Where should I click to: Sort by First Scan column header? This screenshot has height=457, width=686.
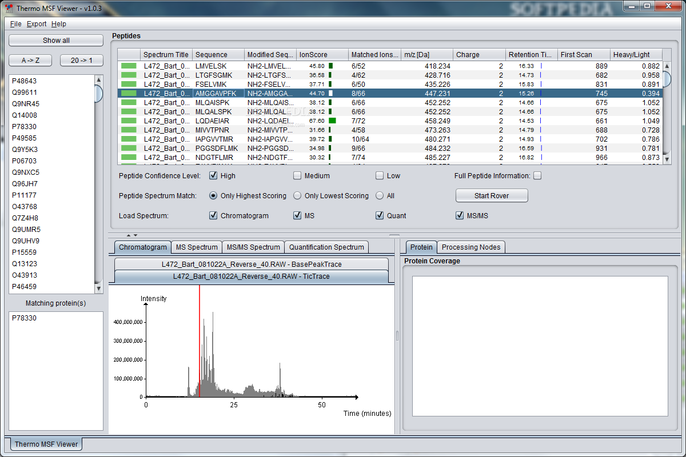[x=584, y=55]
